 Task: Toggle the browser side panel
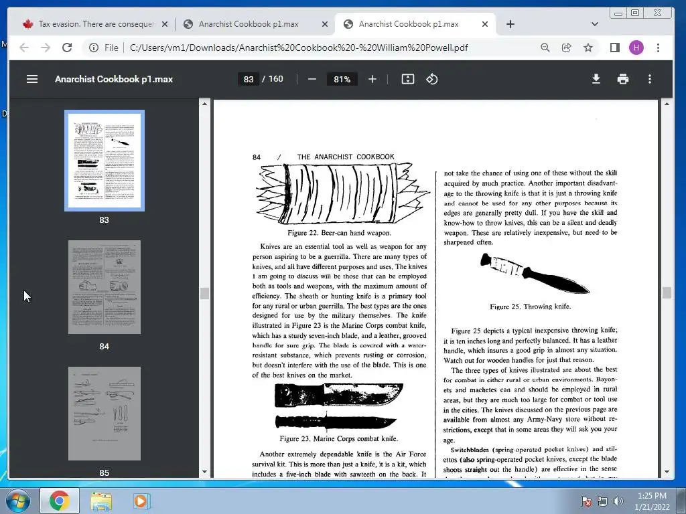click(x=615, y=48)
